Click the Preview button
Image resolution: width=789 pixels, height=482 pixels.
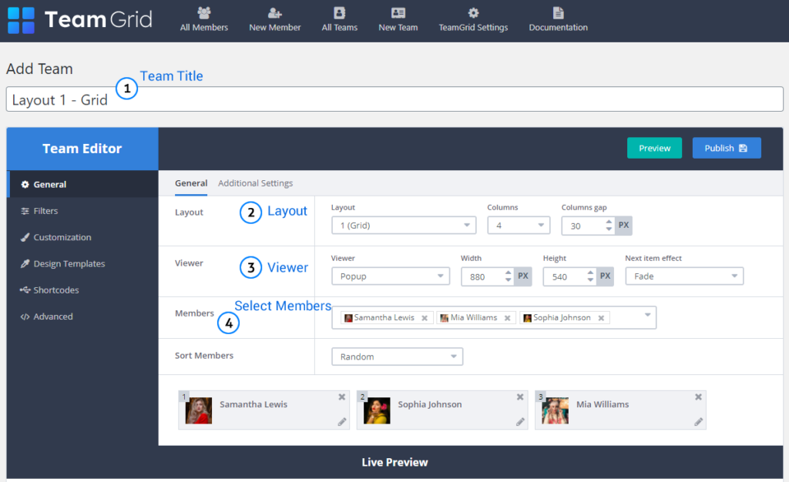coord(654,147)
